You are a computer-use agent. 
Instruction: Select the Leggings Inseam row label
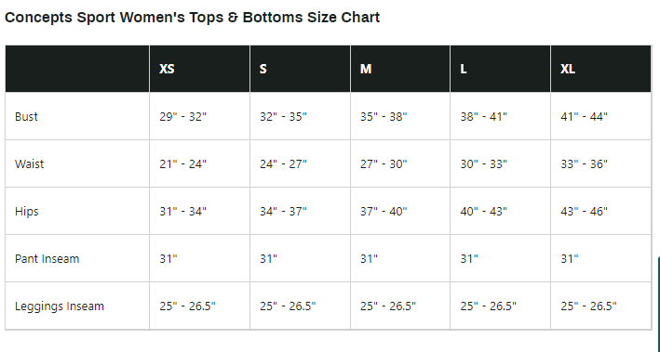(x=60, y=306)
